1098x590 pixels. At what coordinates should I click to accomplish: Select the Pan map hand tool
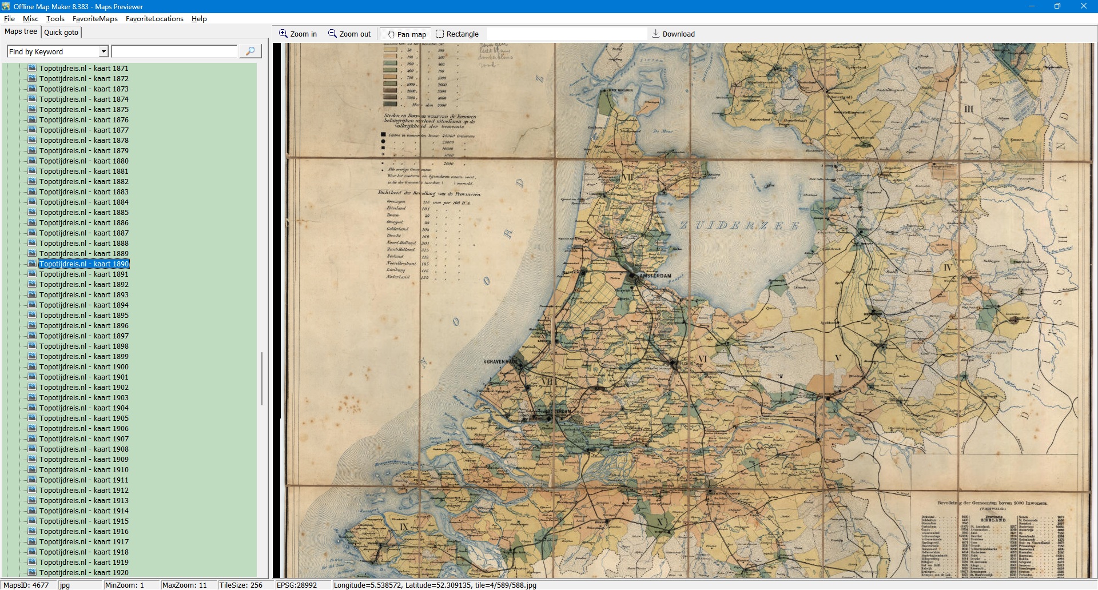(x=392, y=34)
